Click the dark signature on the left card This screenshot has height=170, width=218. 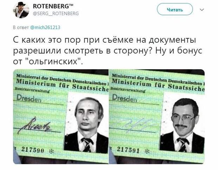click(34, 126)
